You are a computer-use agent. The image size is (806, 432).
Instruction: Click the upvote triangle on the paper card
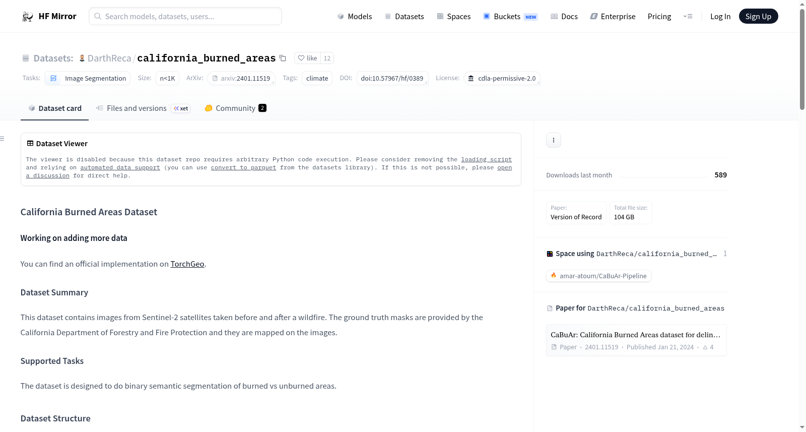(x=705, y=347)
